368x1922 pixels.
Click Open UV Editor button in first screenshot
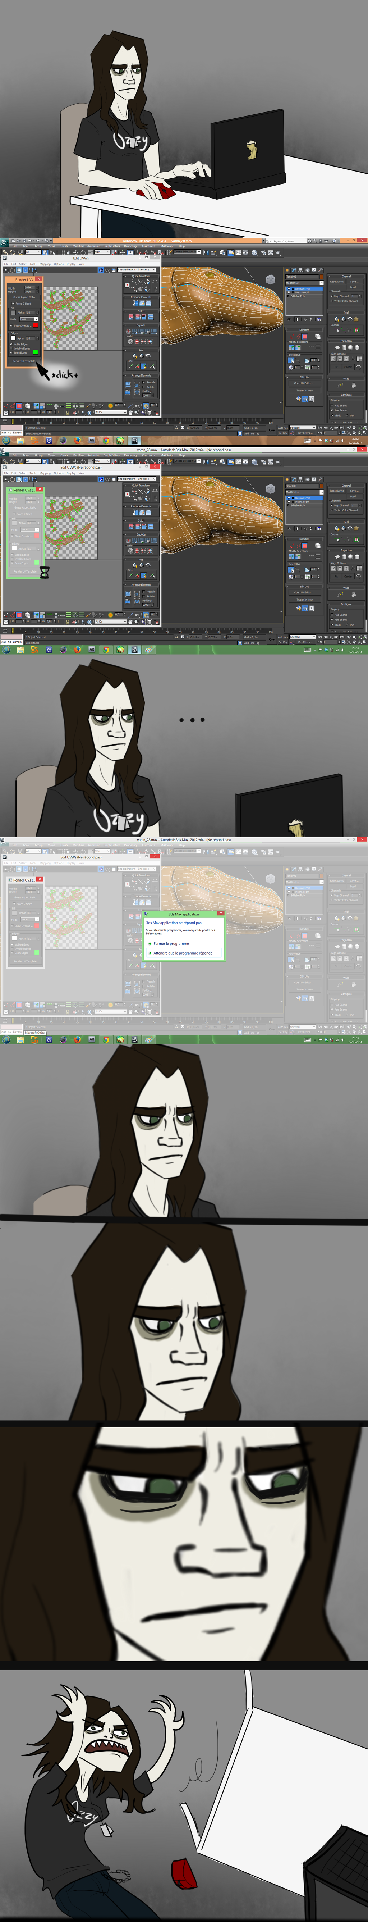305,383
